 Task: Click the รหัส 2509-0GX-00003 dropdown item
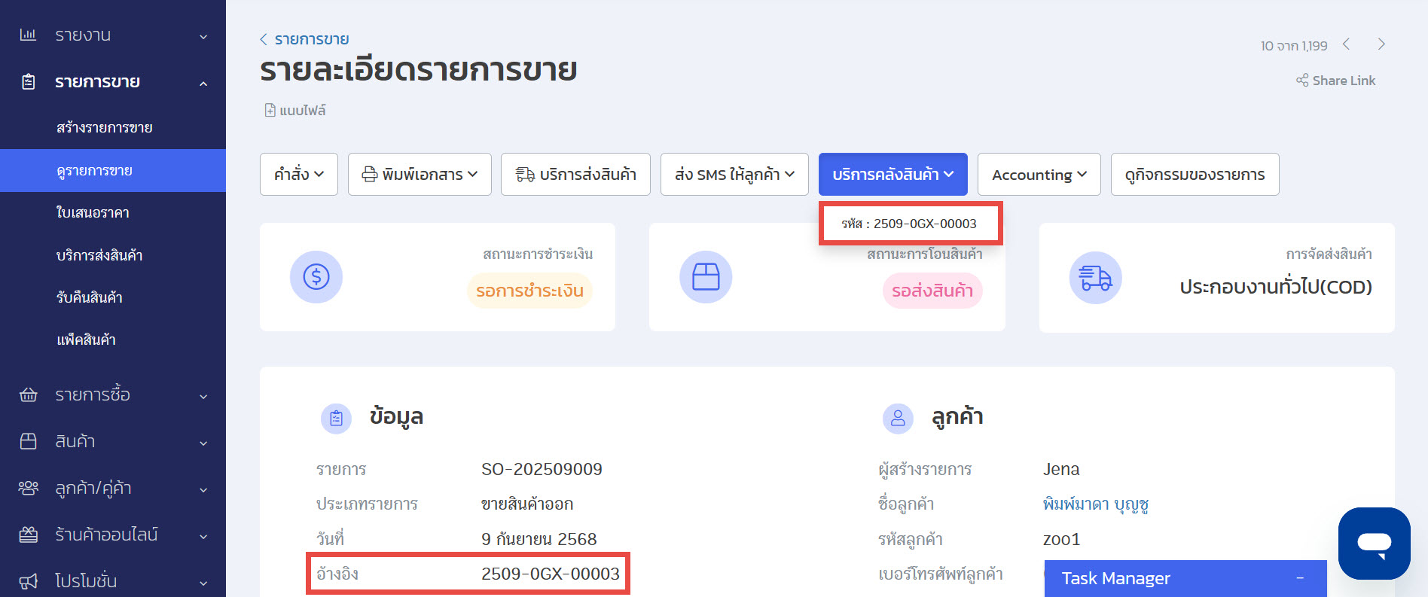(x=910, y=224)
